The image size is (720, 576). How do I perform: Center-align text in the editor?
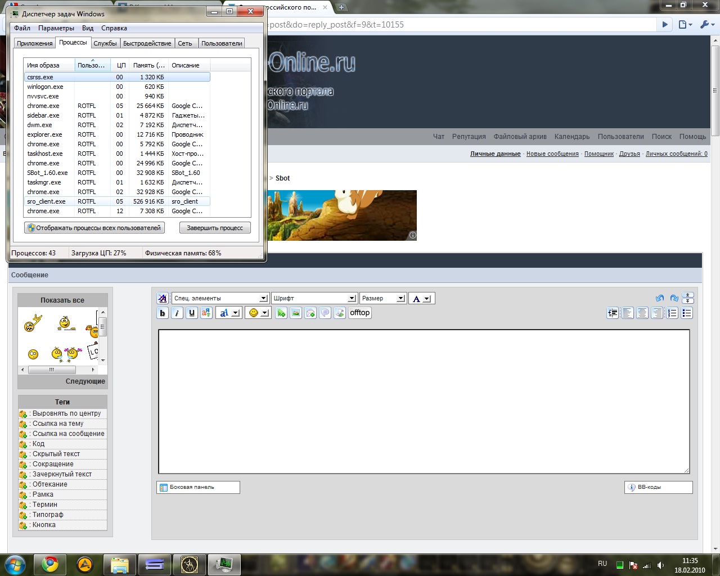[x=642, y=313]
